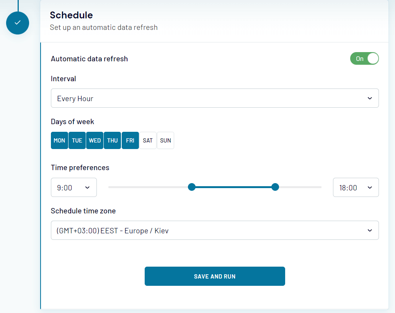The width and height of the screenshot is (395, 313).
Task: Toggle THU day of week
Action: click(113, 141)
